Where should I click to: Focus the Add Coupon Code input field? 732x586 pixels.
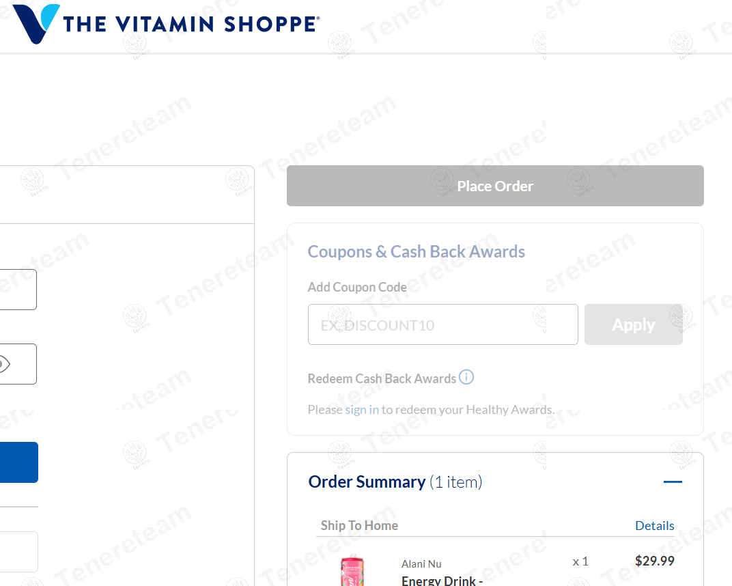[x=442, y=324]
